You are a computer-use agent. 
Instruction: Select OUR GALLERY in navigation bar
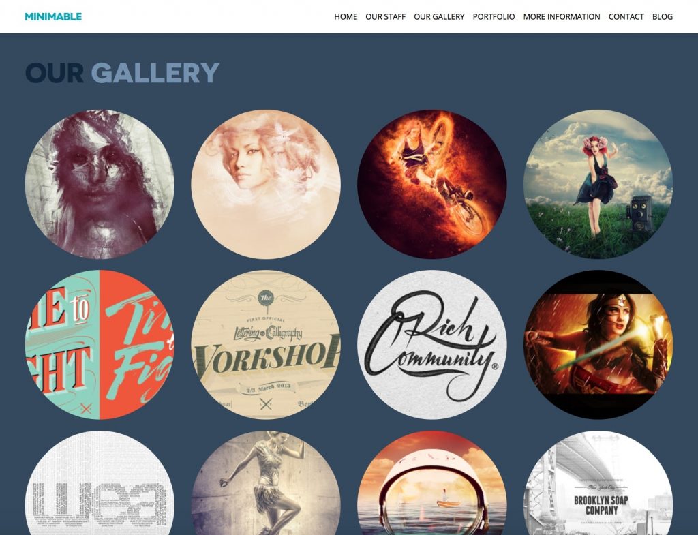[439, 17]
